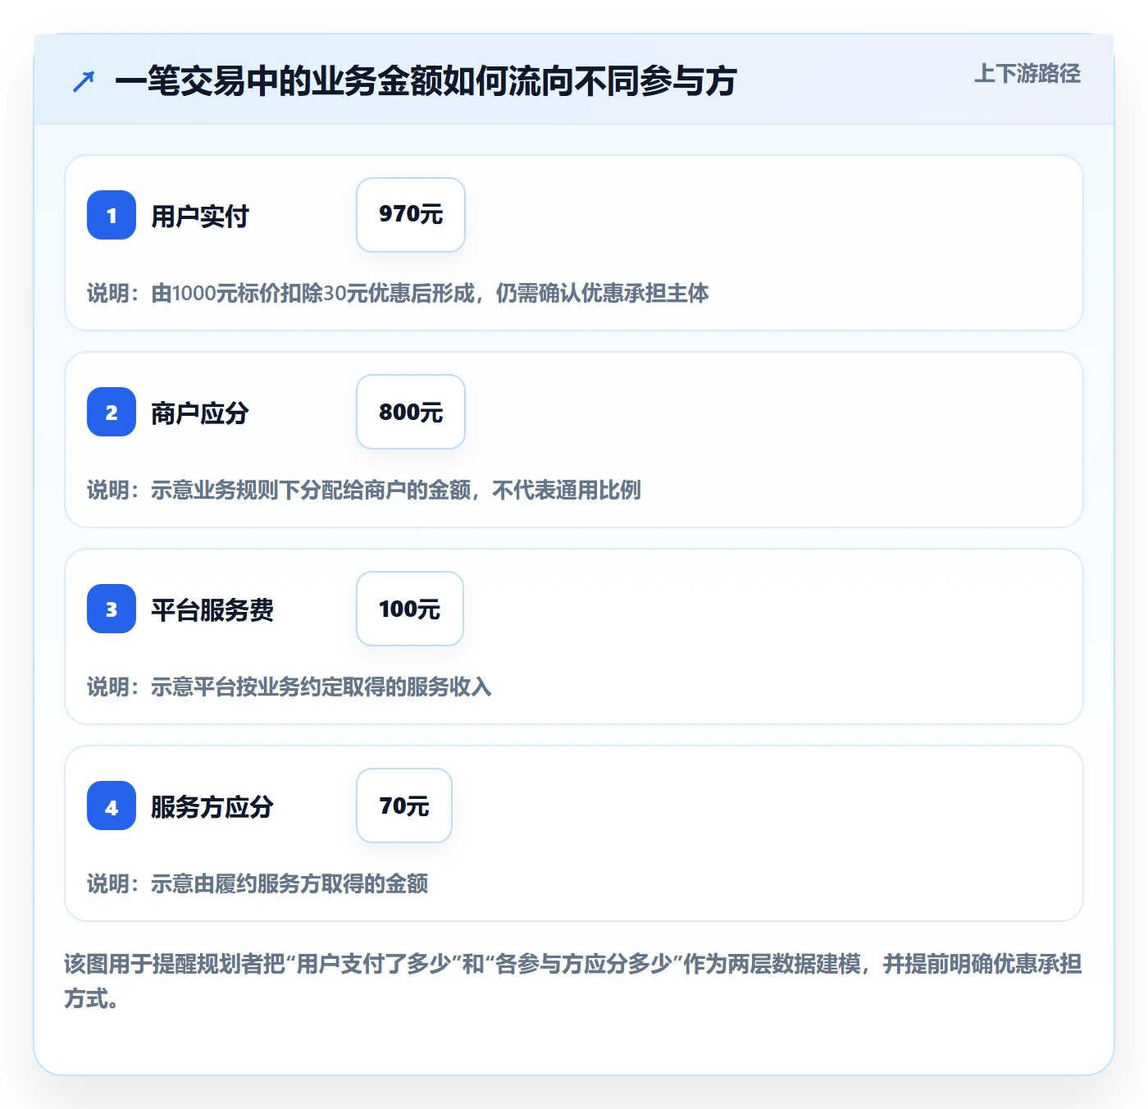Viewport: 1148px width, 1109px height.
Task: Click the note about 1000元标价扣除30元优惠
Action: pyautogui.click(x=398, y=293)
